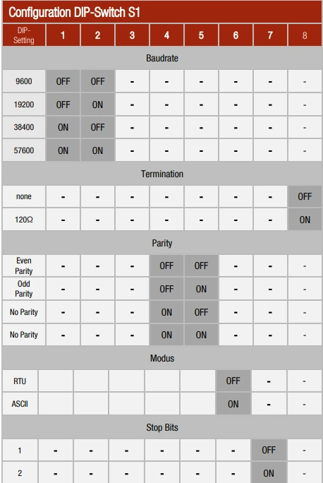Click the ON cell for 2 stop bits
This screenshot has height=483, width=323.
point(269,473)
